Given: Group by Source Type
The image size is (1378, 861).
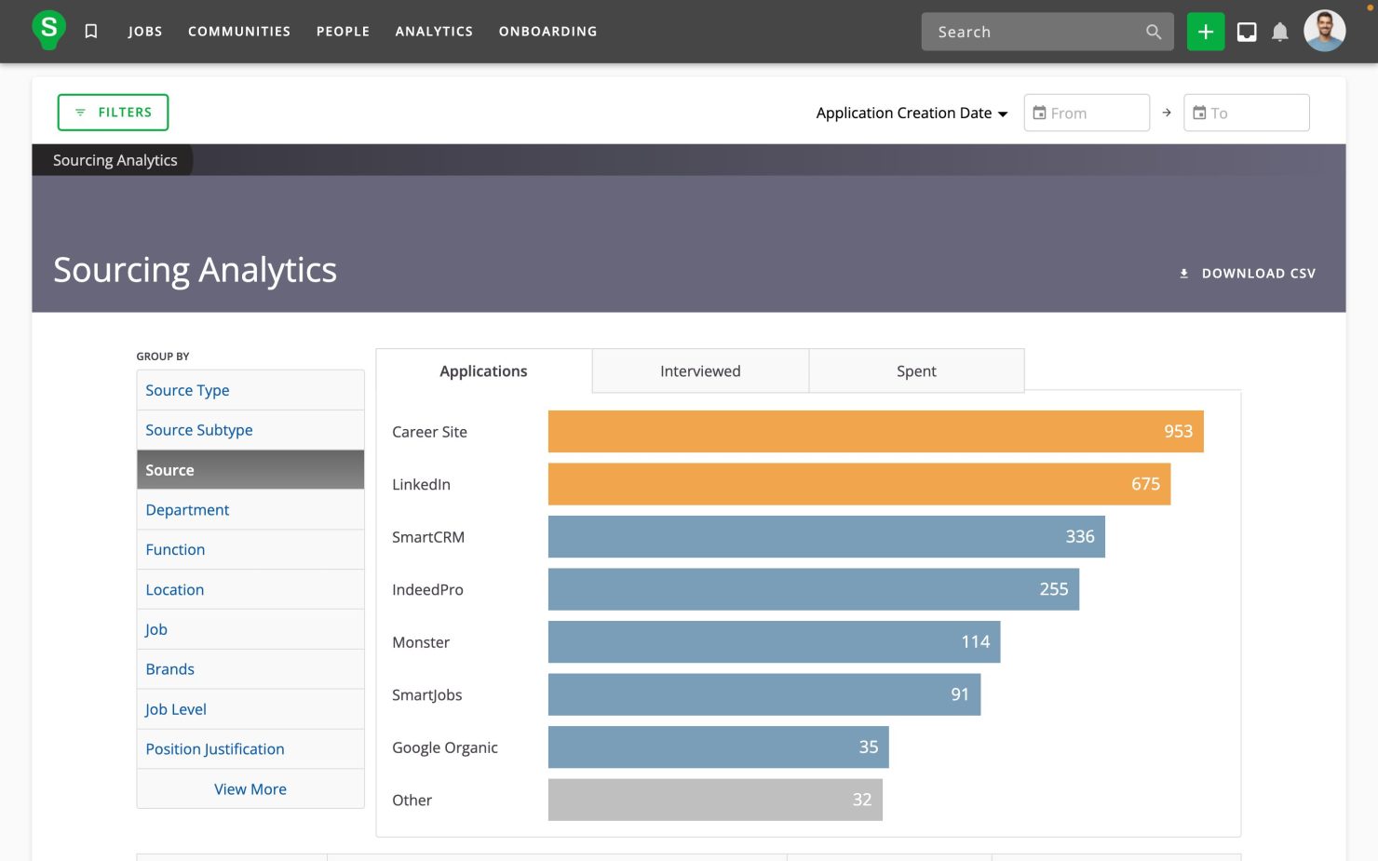Looking at the screenshot, I should (250, 390).
